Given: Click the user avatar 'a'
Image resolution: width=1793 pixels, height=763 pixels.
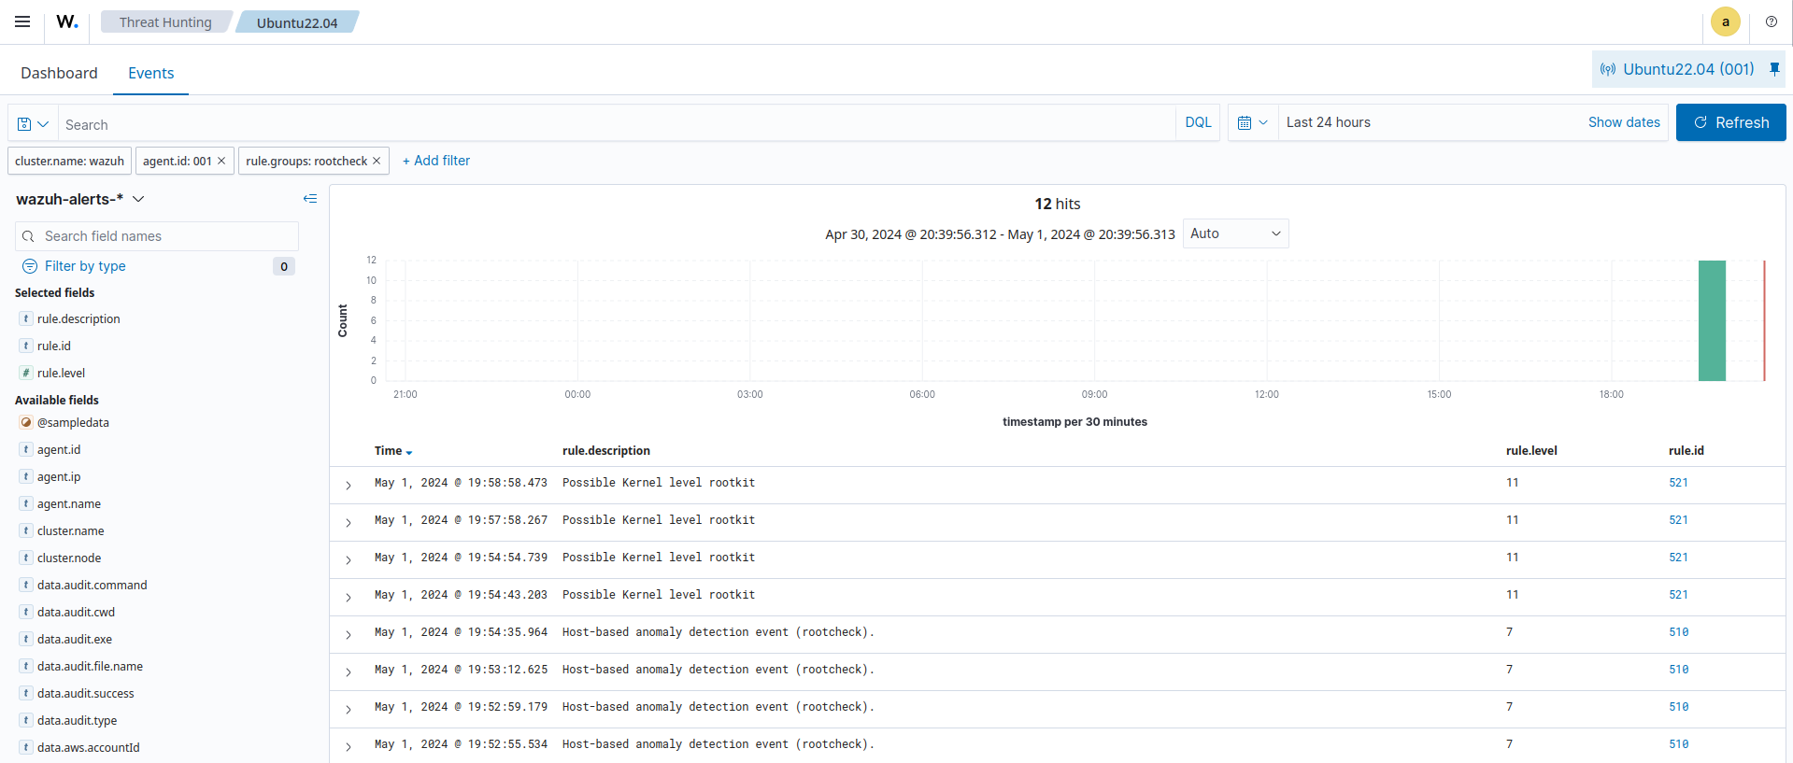Looking at the screenshot, I should click(1725, 21).
